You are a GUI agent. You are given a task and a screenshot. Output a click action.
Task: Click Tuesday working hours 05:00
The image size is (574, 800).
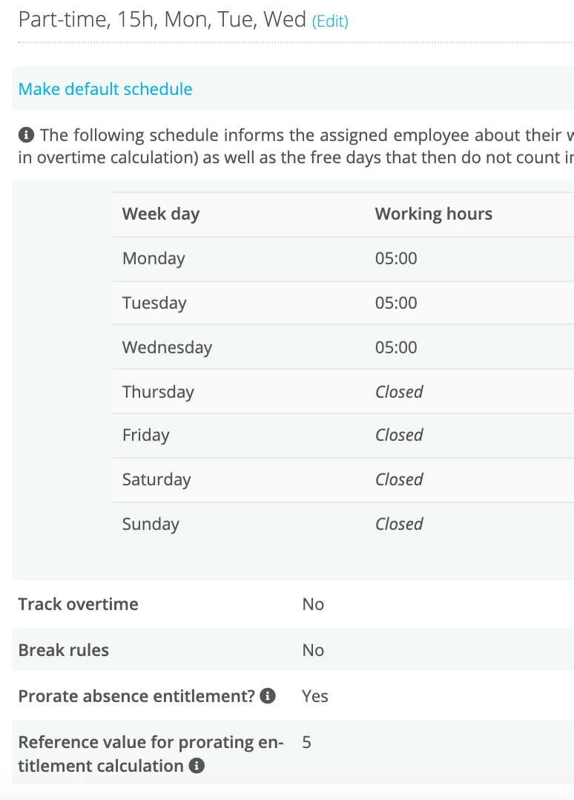396,303
